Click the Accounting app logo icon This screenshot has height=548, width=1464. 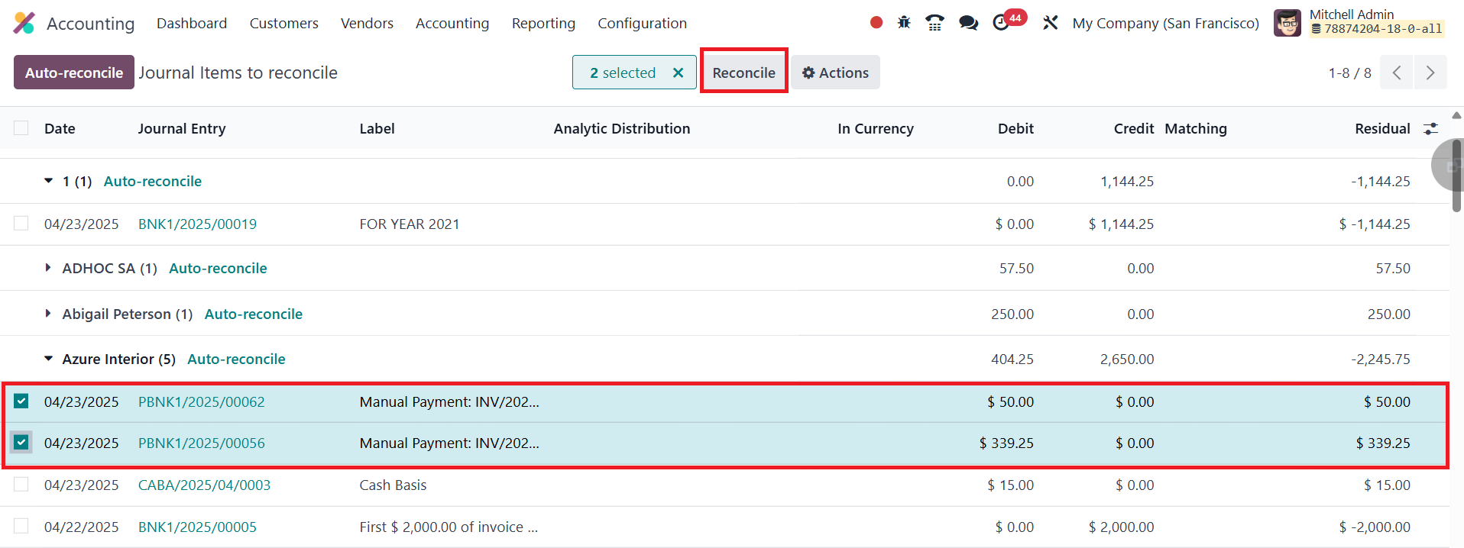[x=24, y=23]
